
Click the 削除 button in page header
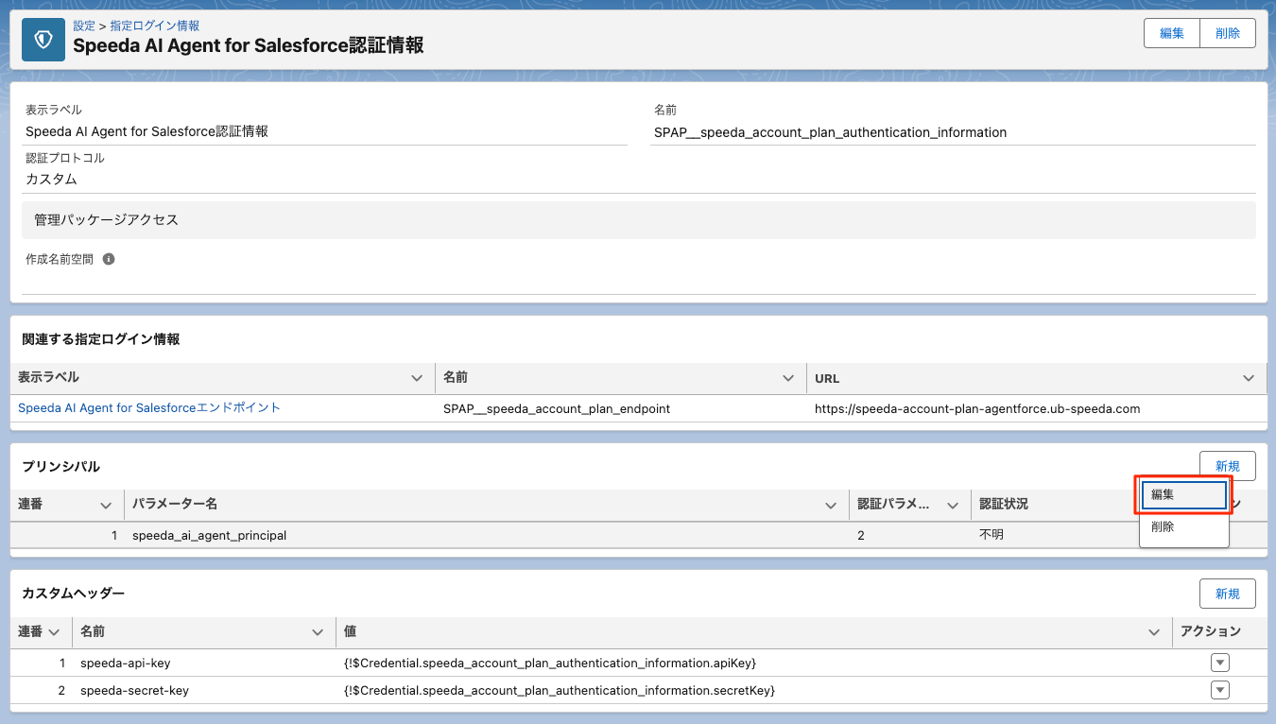click(x=1228, y=33)
